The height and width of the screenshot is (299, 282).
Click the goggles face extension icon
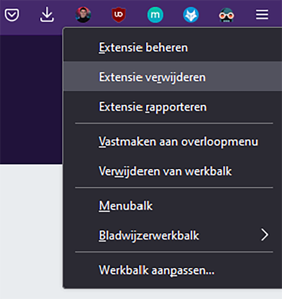[226, 15]
